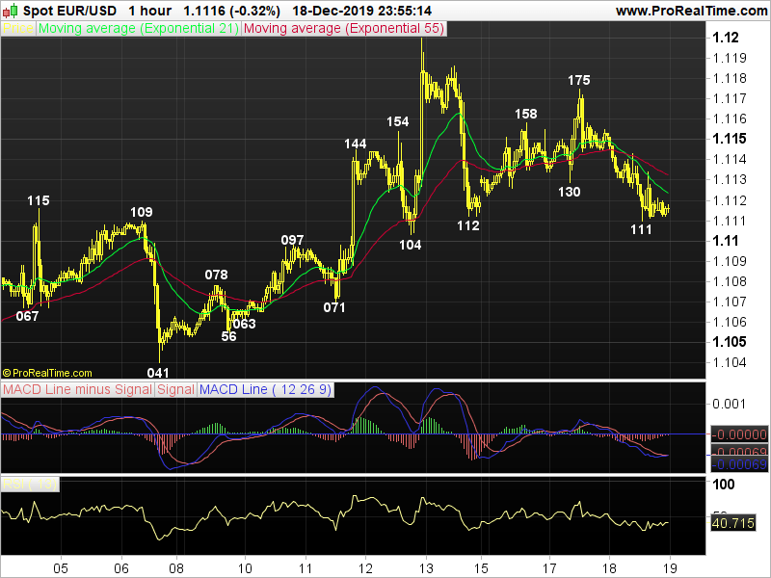Click the 40.715 RSI value box
This screenshot has width=771, height=578.
733,523
